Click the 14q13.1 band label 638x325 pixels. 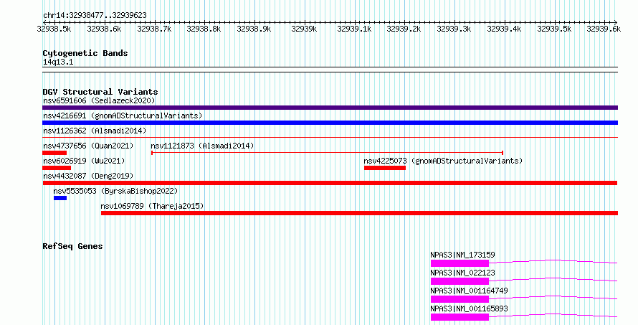pos(58,62)
